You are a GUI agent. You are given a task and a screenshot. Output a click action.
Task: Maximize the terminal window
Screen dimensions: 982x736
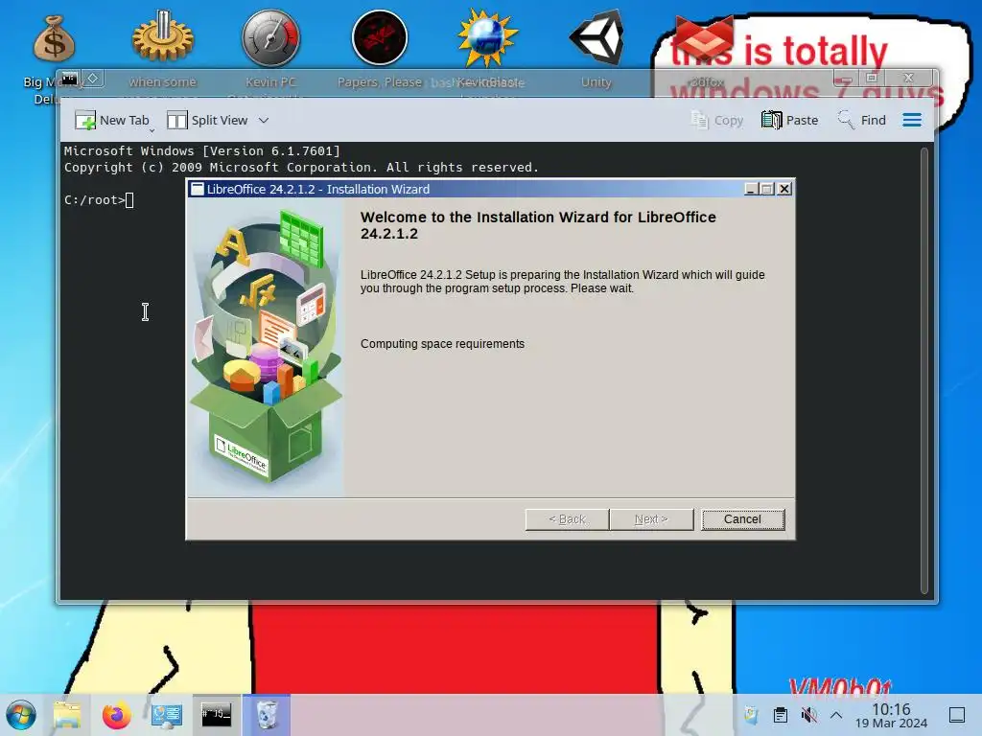tap(871, 79)
